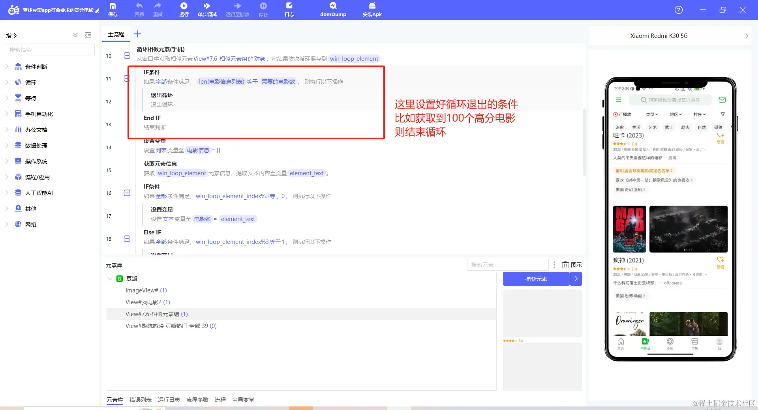
Task: Add a new flow tab with plus
Action: coord(137,34)
